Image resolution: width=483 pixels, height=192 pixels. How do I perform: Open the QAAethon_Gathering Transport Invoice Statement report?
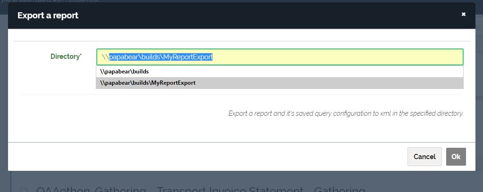click(201, 190)
